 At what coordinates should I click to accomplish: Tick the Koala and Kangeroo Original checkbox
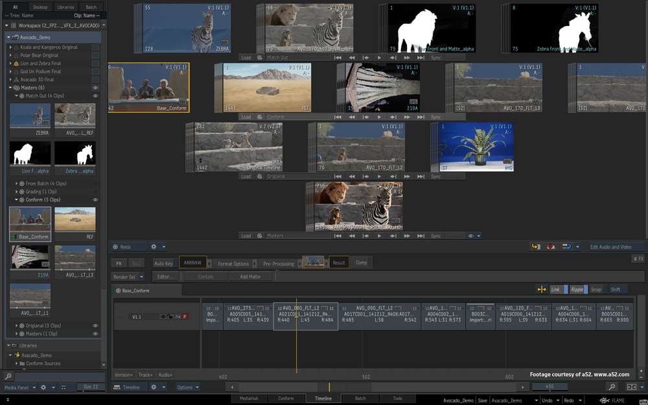95,47
